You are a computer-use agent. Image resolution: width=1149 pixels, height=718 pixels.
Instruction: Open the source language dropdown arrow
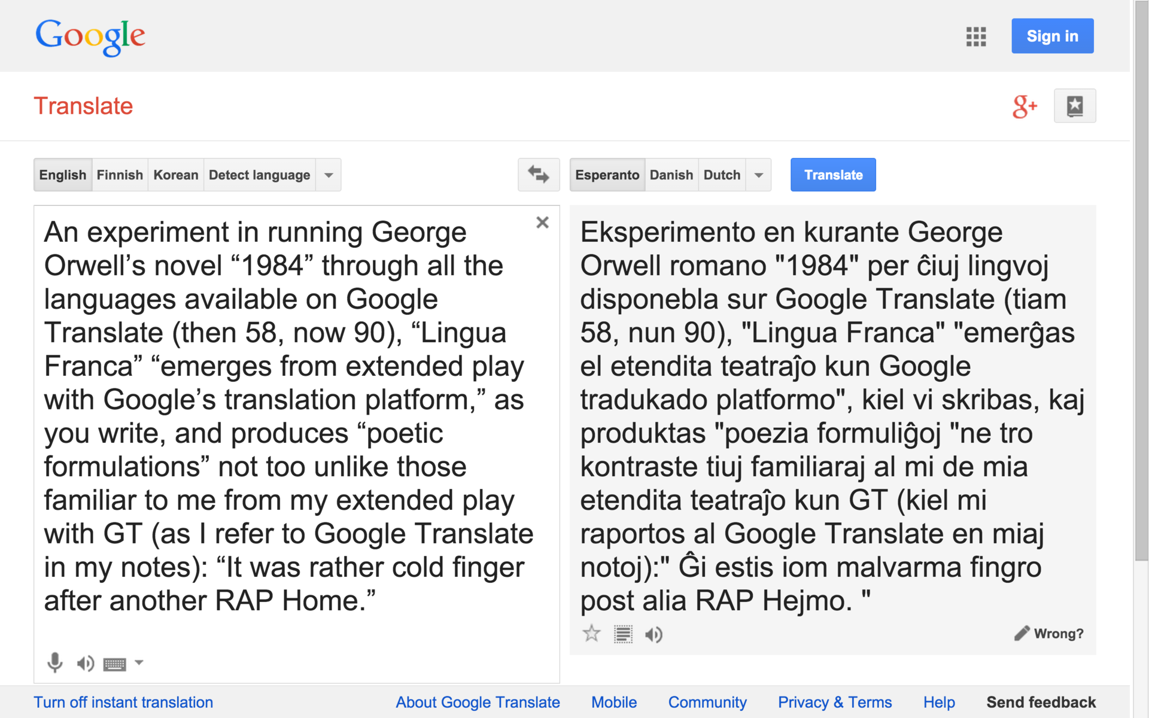(x=329, y=175)
